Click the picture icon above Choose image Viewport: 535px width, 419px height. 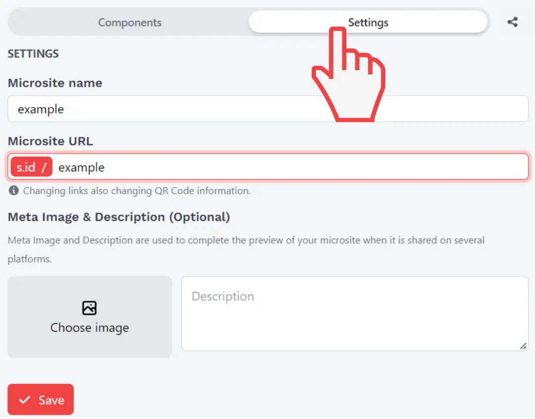pos(89,308)
